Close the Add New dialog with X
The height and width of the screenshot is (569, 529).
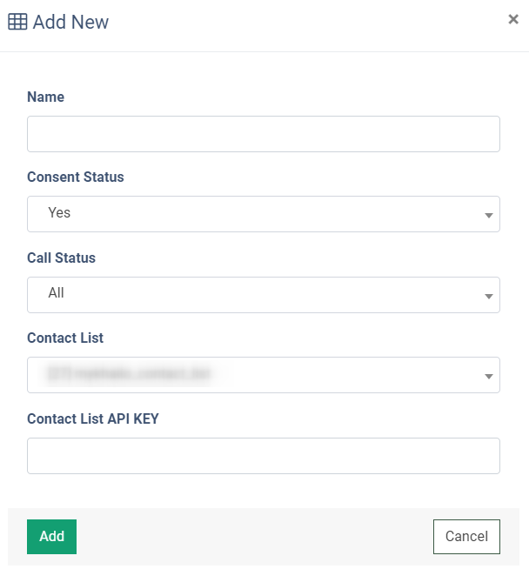(513, 19)
